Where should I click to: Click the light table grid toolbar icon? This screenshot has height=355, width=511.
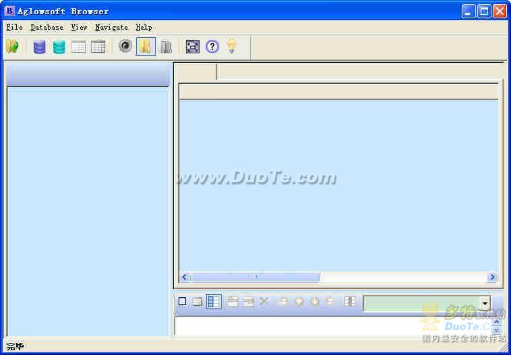tap(79, 47)
